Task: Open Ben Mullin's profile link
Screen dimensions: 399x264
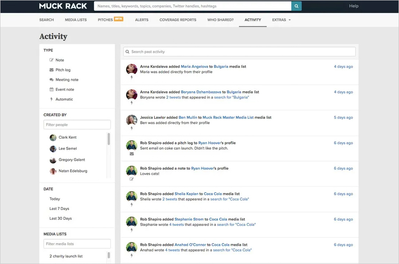Action: tap(188, 117)
